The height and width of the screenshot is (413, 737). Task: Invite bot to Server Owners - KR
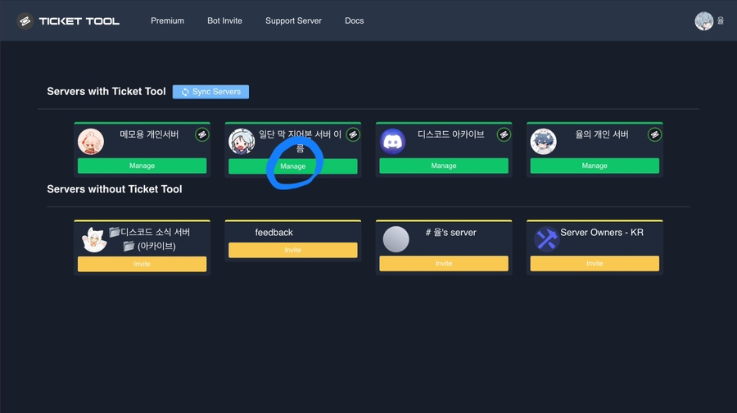point(595,263)
